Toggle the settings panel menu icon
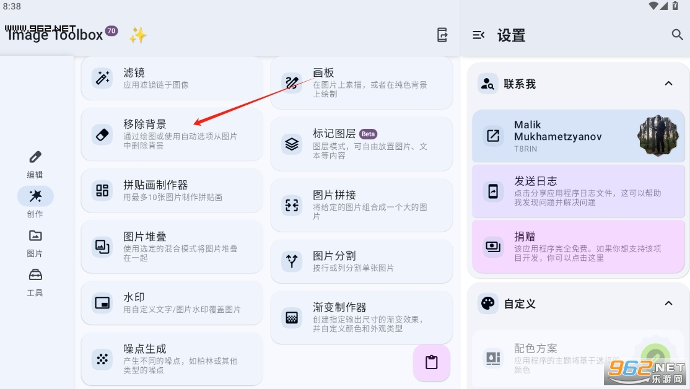The width and height of the screenshot is (690, 389). 478,35
